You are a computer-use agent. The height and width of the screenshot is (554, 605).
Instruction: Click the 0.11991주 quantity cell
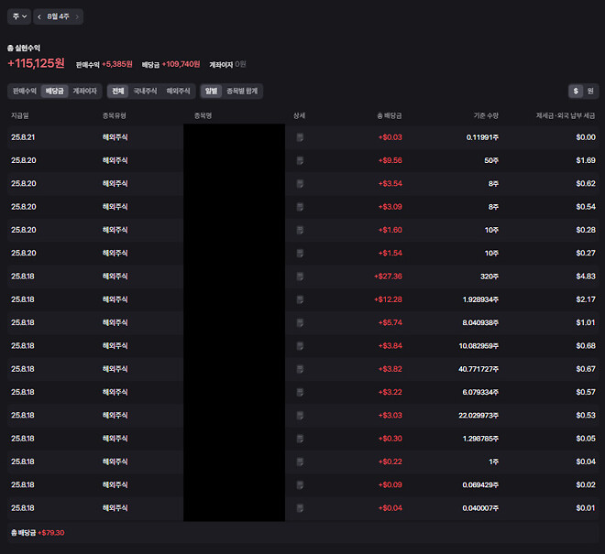click(x=482, y=137)
